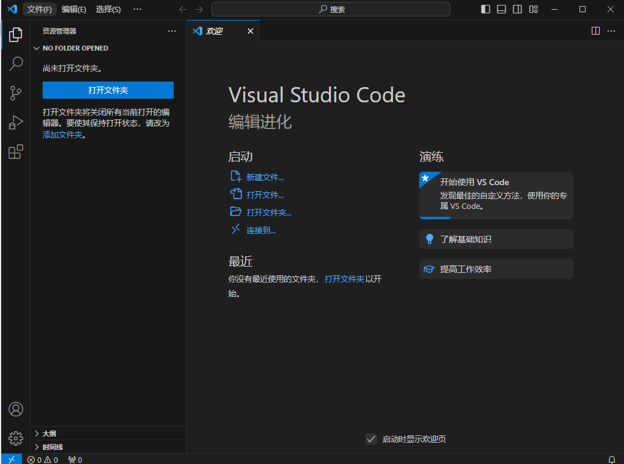Open the 资源管理器 views and more actions ellipsis

pos(171,31)
